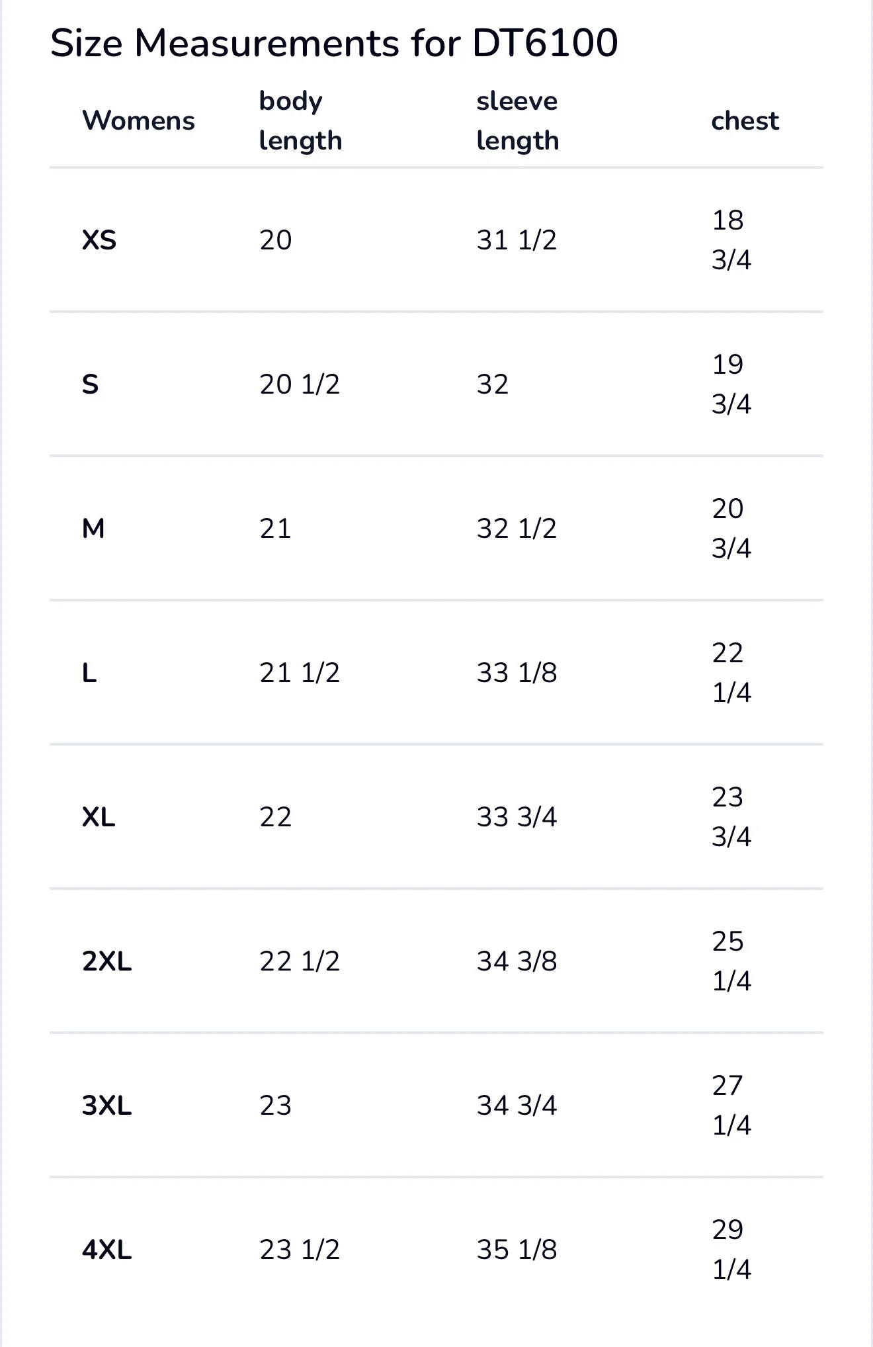Click the Size Measurements for DT6100 heading
Screen dimensions: 873x1347
(334, 44)
